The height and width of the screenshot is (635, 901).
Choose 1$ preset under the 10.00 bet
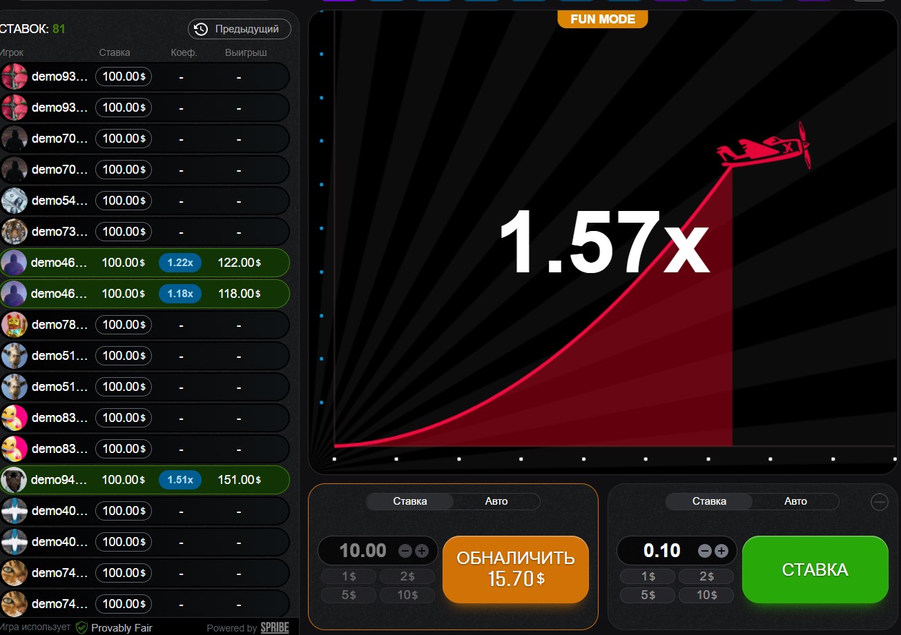tap(349, 576)
